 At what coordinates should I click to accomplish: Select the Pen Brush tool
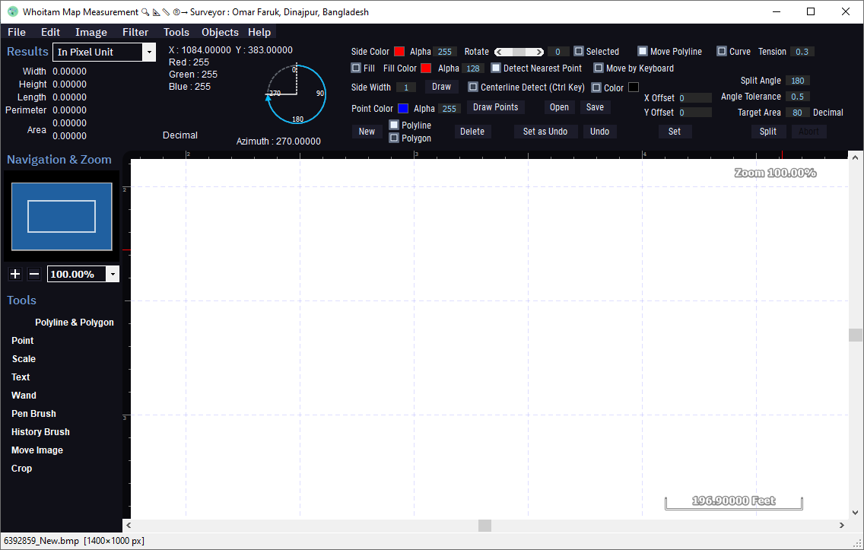tap(33, 414)
